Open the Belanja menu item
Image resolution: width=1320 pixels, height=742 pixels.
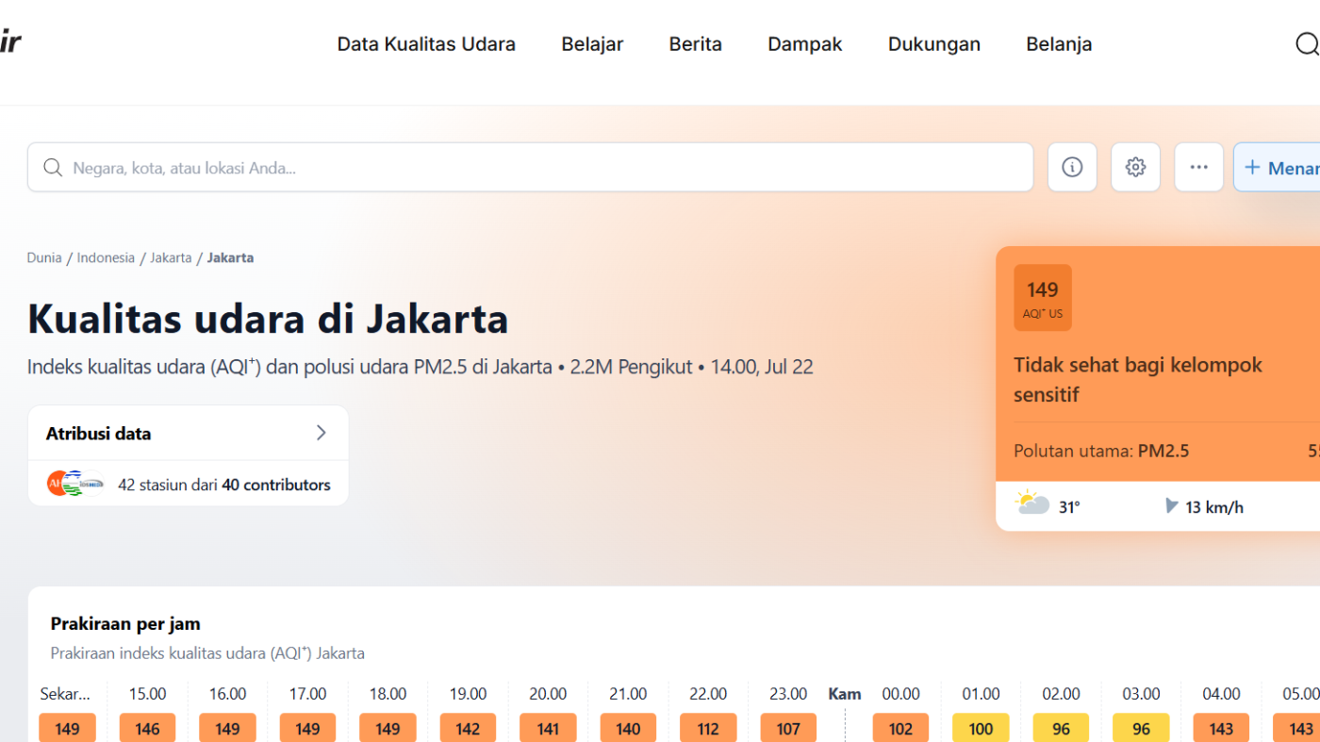click(x=1059, y=44)
